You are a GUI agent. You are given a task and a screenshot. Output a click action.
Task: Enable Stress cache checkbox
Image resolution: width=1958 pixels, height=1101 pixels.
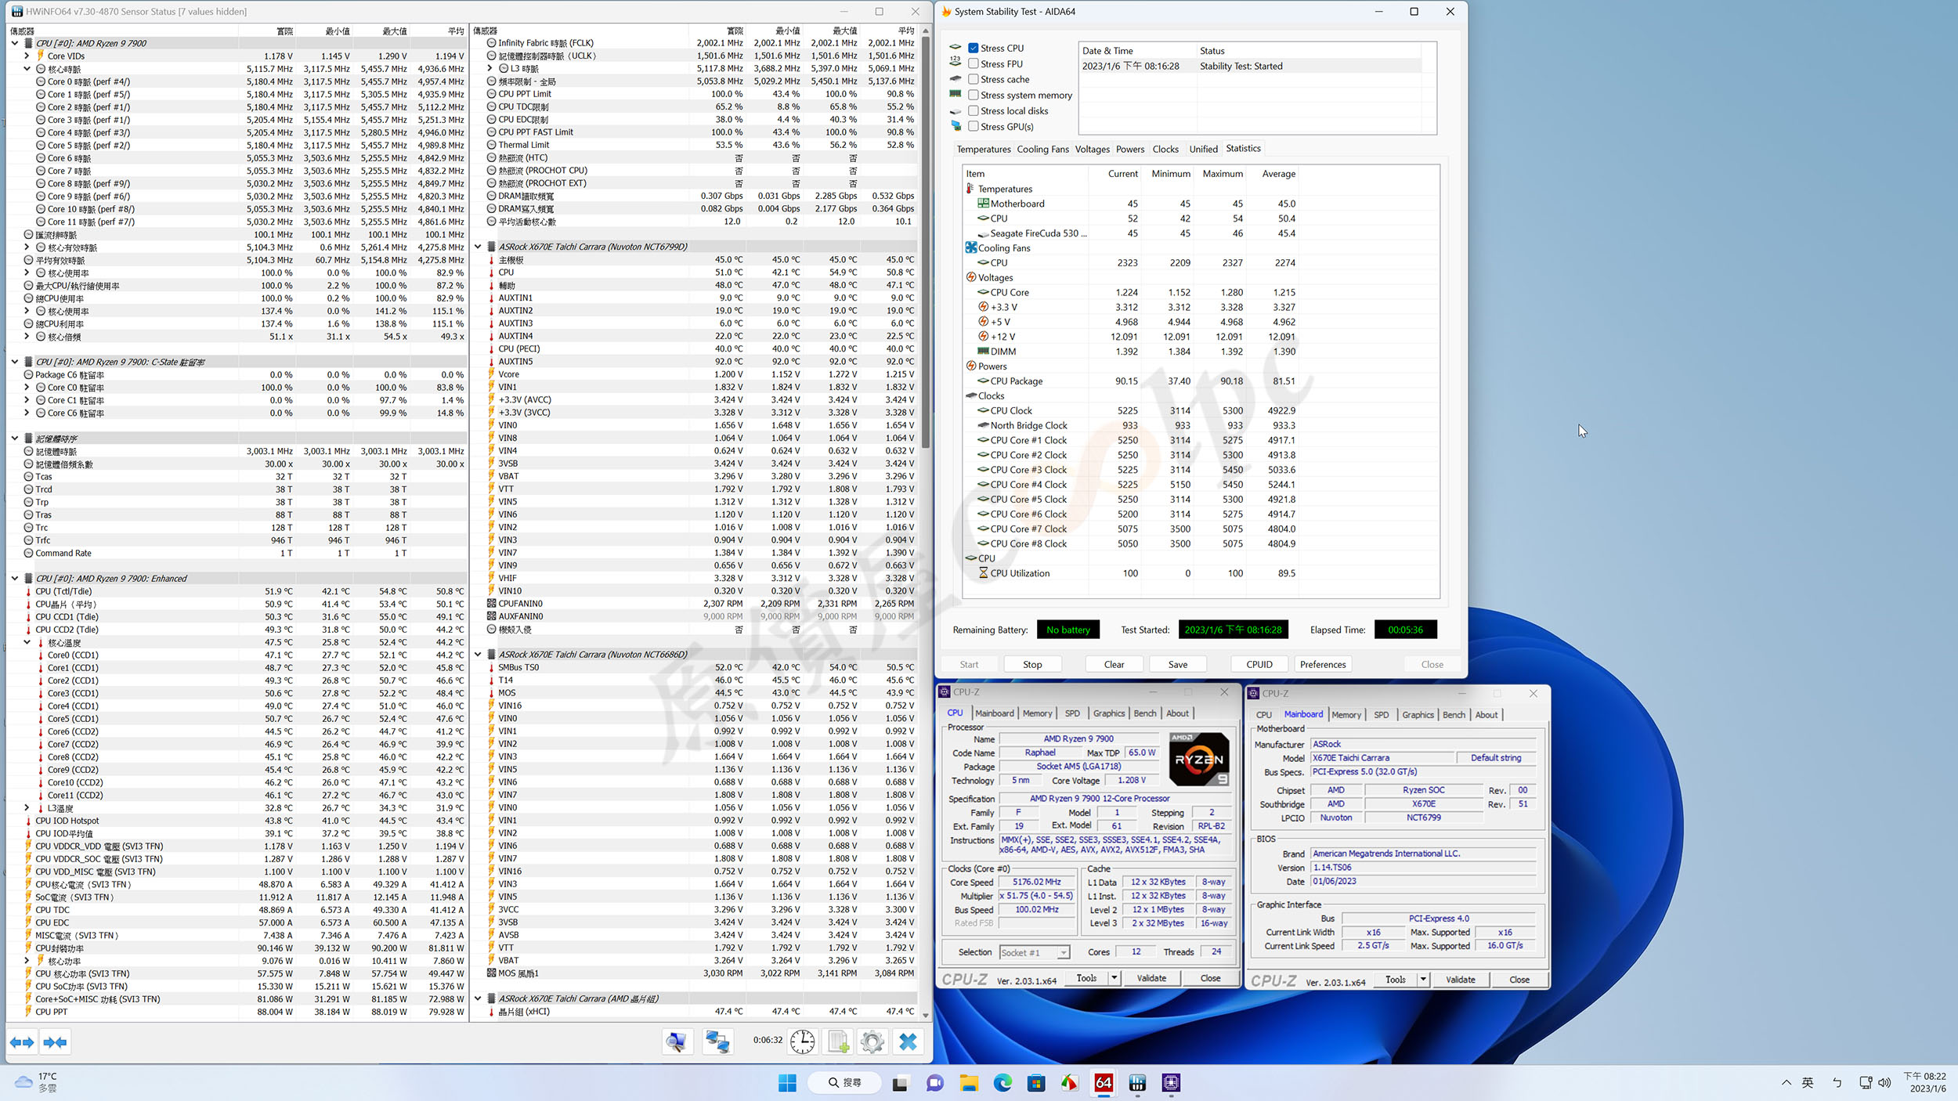pyautogui.click(x=974, y=80)
